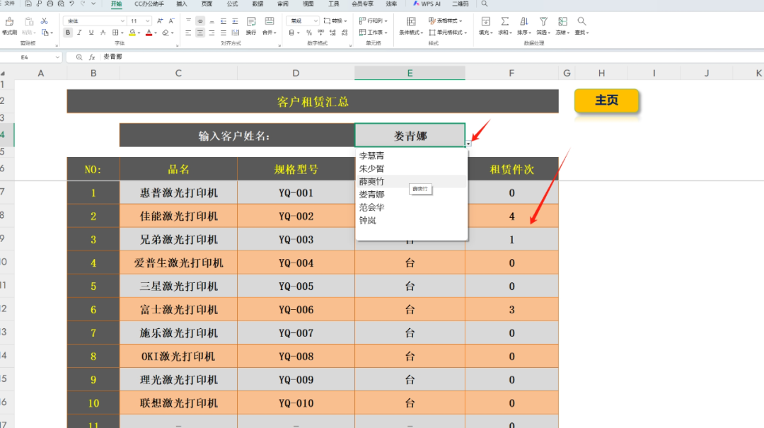764x428 pixels.
Task: Open the 文件 (File) menu
Action: [x=8, y=4]
